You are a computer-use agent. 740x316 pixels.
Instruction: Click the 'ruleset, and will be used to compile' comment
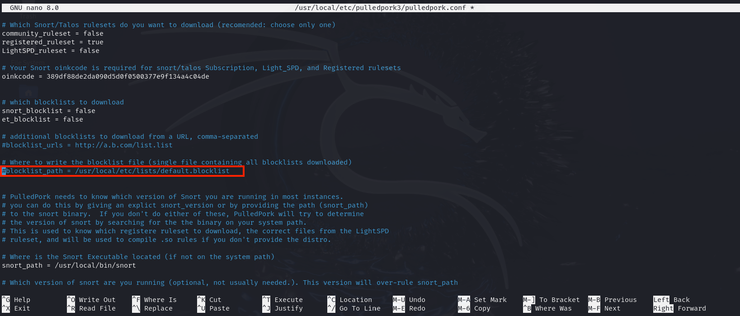point(166,240)
